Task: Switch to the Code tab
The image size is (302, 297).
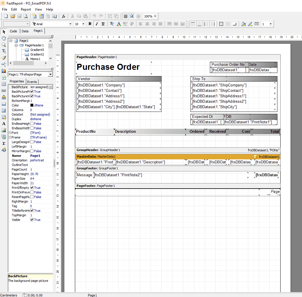Action: coord(13,31)
